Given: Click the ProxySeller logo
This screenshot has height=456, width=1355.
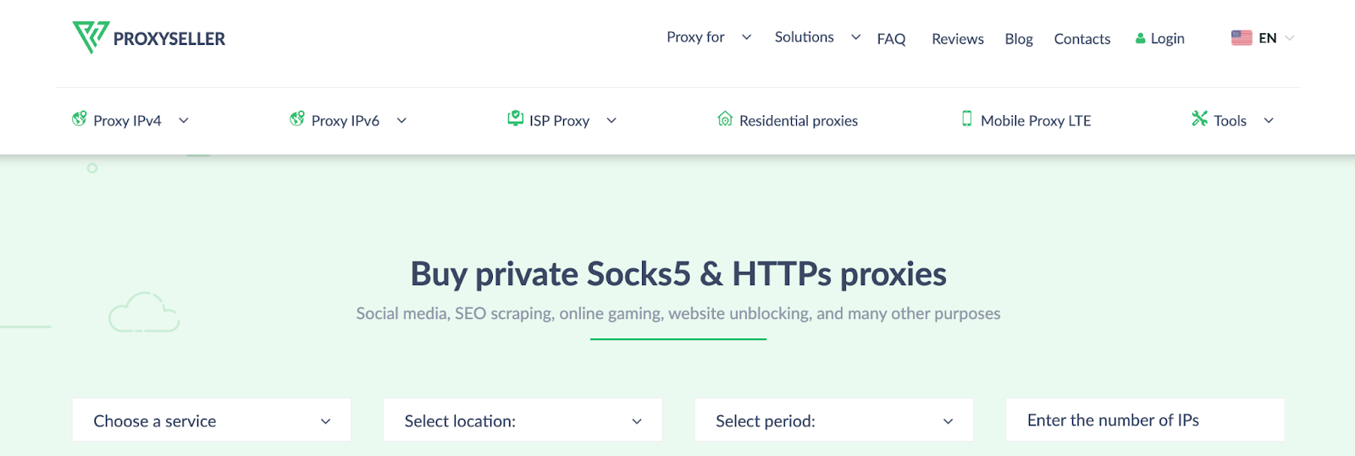Looking at the screenshot, I should pyautogui.click(x=149, y=38).
